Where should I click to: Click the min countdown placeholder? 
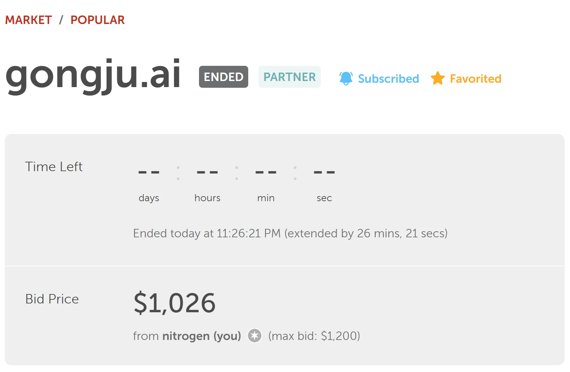tap(266, 172)
